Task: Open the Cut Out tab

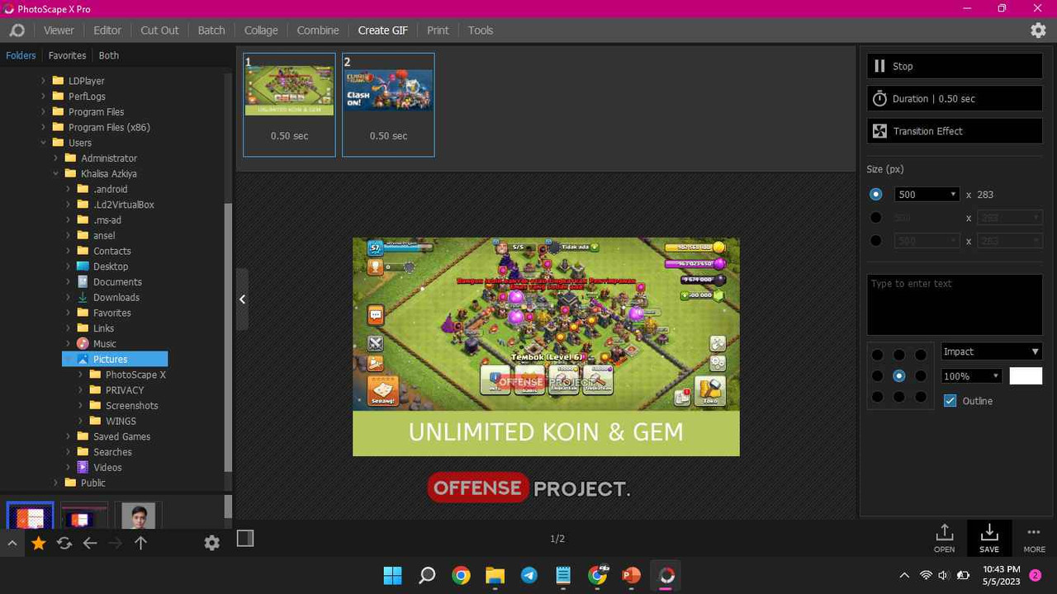Action: pyautogui.click(x=159, y=31)
